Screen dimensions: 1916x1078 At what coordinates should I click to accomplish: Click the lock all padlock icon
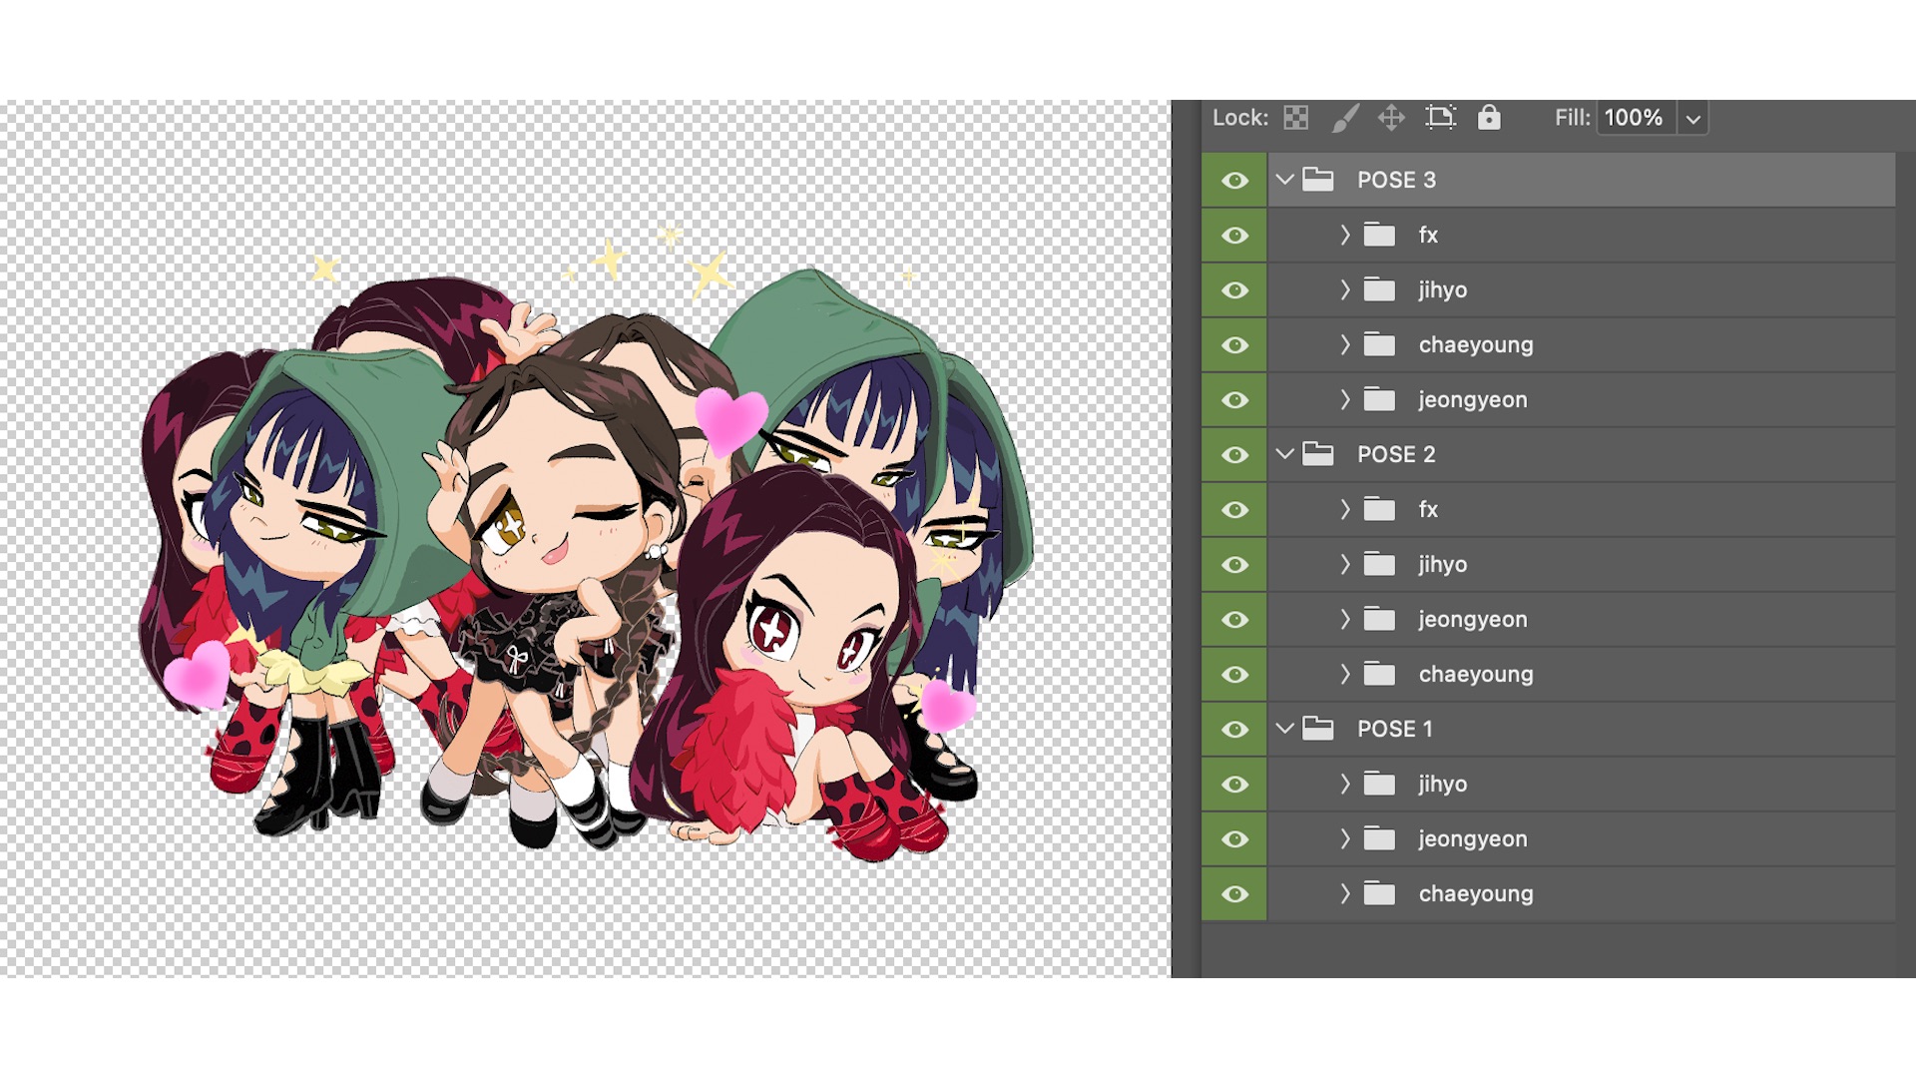(1489, 117)
